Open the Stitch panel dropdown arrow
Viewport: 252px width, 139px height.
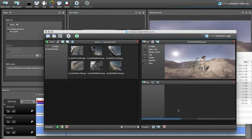coord(10,13)
